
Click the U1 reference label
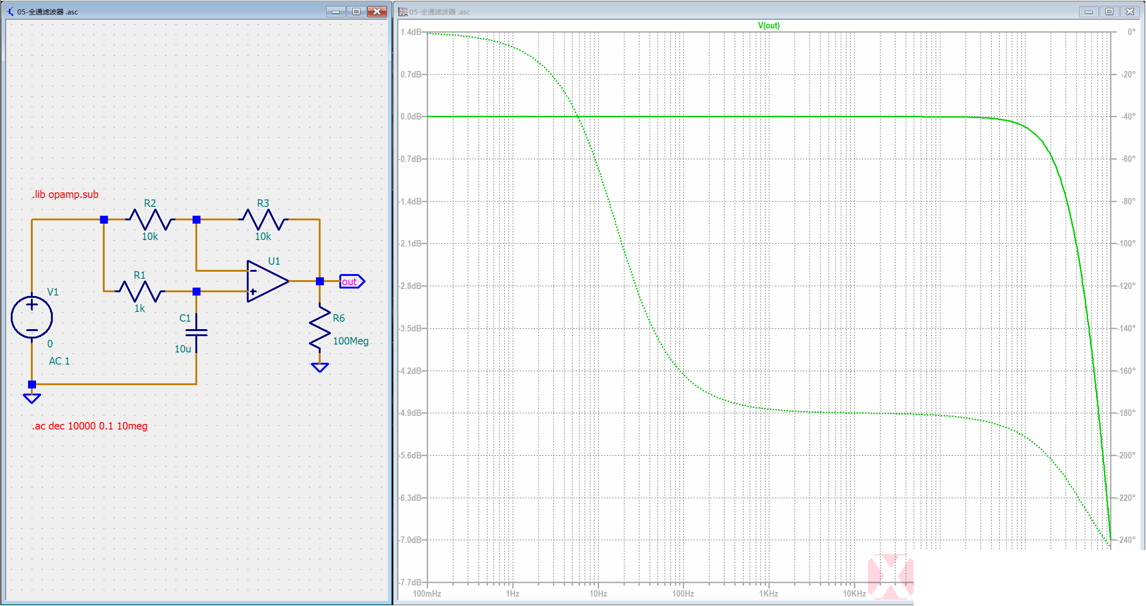pyautogui.click(x=274, y=261)
